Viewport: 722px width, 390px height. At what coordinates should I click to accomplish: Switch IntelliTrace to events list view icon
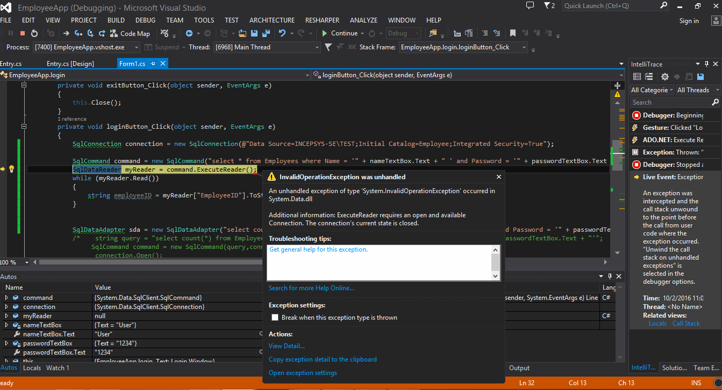[x=637, y=77]
